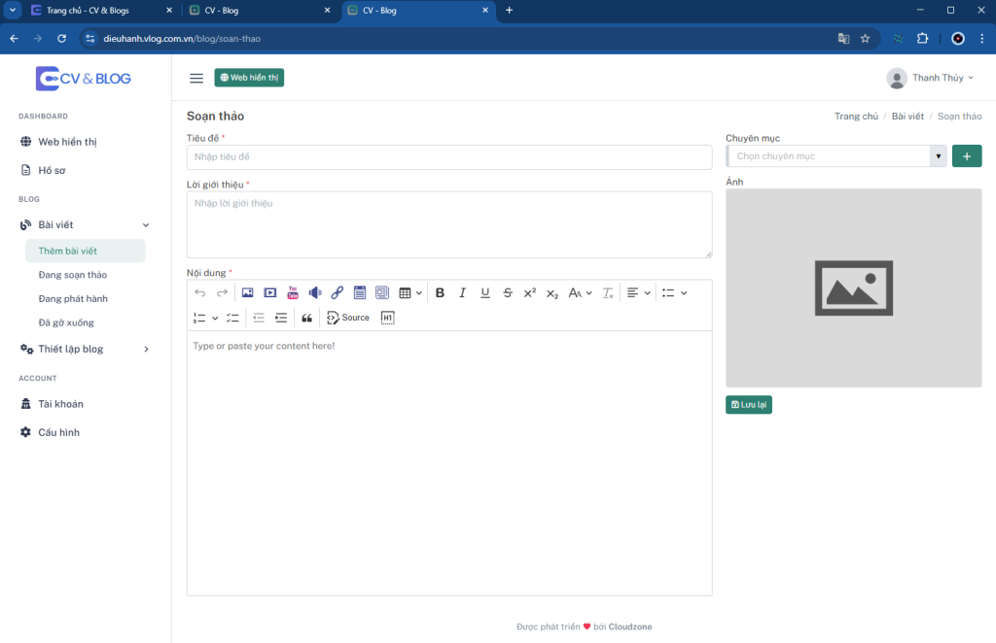The width and height of the screenshot is (996, 643).
Task: Toggle Source editing mode
Action: [x=348, y=318]
